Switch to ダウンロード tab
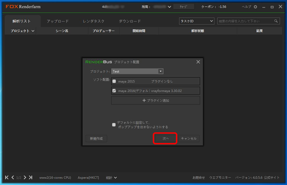Image resolution: width=287 pixels, height=185 pixels. pos(130,21)
